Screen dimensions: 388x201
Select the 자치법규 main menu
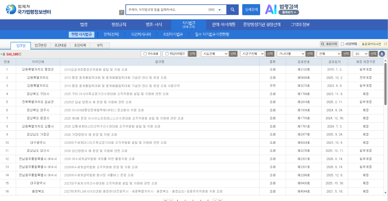pos(189,25)
